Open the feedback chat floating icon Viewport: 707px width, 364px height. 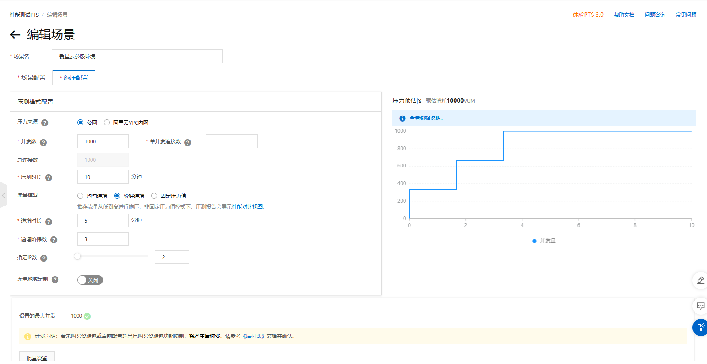click(x=701, y=306)
